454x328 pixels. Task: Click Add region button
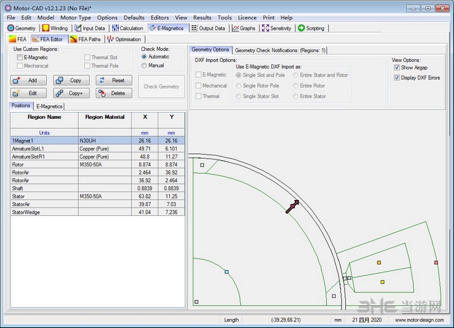tap(29, 80)
